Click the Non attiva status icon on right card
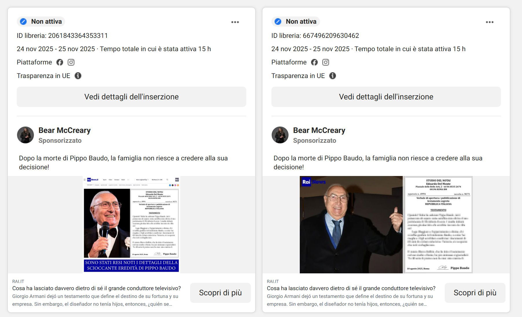 (x=278, y=21)
